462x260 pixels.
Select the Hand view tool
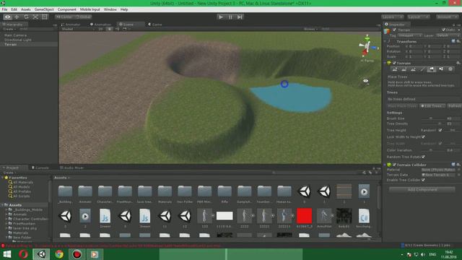(7, 17)
